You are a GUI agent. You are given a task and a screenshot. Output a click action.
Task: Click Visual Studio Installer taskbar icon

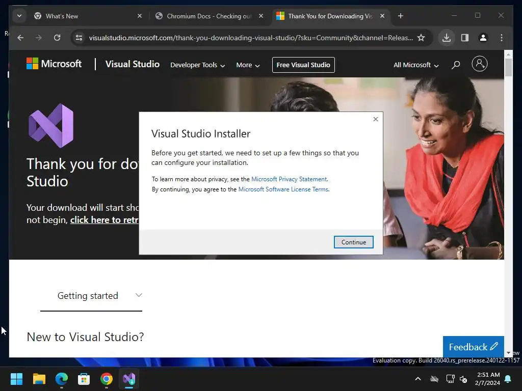tap(129, 379)
